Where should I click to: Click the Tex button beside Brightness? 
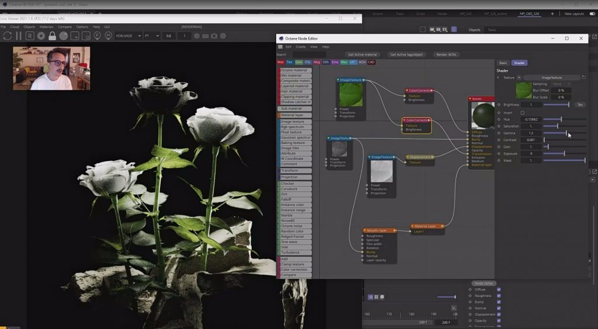[x=580, y=105]
